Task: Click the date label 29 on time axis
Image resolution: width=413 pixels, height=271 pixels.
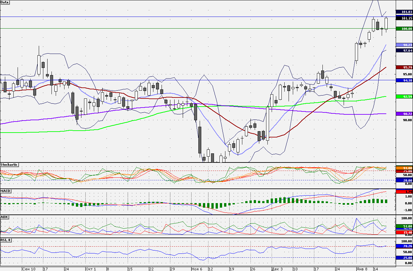Action: click(173, 269)
